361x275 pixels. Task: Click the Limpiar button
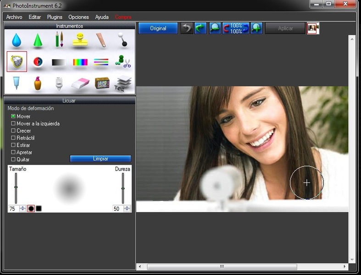point(100,159)
